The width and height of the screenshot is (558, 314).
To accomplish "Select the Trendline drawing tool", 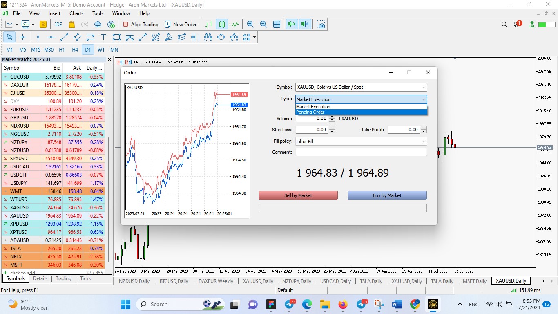I will point(64,37).
